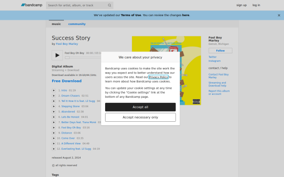Play the main Fool Boy Oh Boy track

click(57, 55)
